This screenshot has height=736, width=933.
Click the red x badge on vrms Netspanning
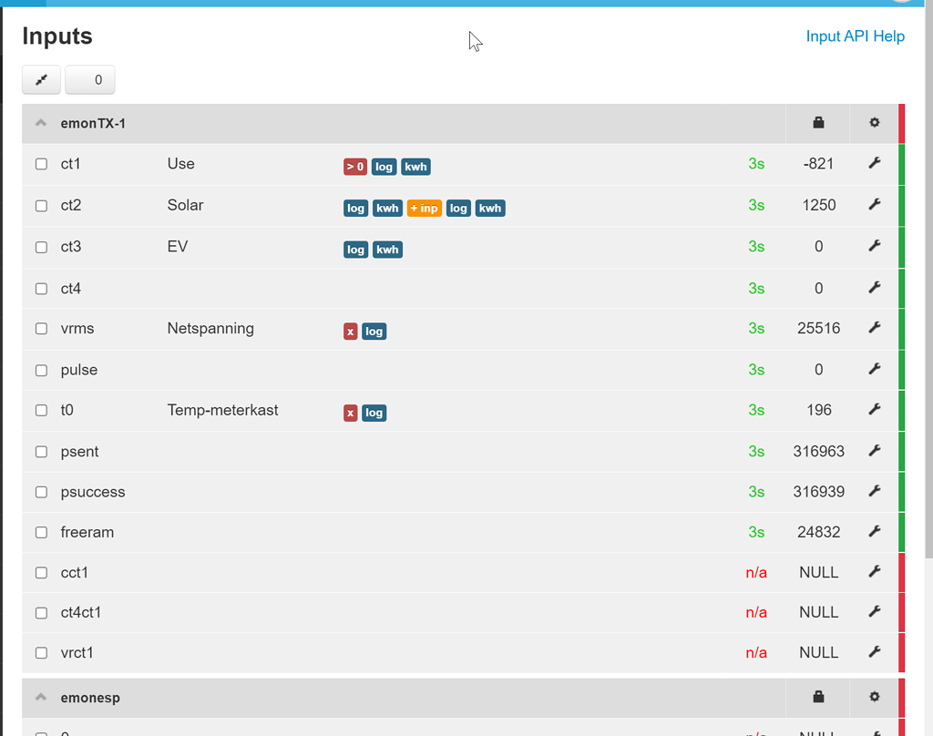pos(350,332)
